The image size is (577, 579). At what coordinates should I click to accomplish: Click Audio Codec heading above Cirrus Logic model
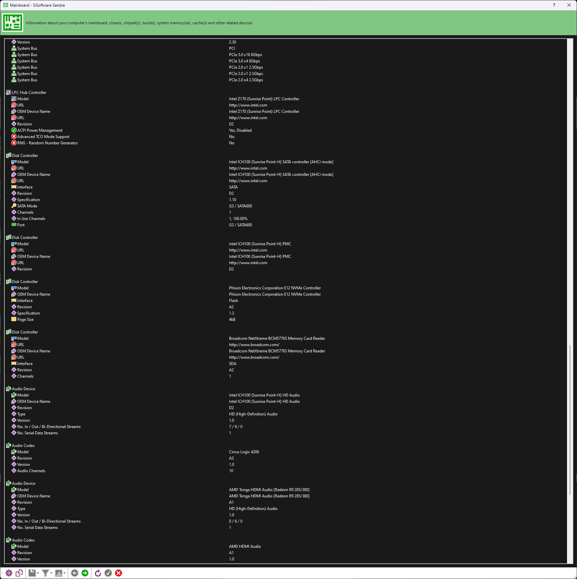tap(23, 446)
